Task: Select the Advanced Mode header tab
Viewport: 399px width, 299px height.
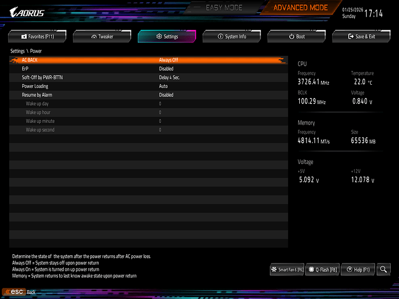Action: [300, 8]
